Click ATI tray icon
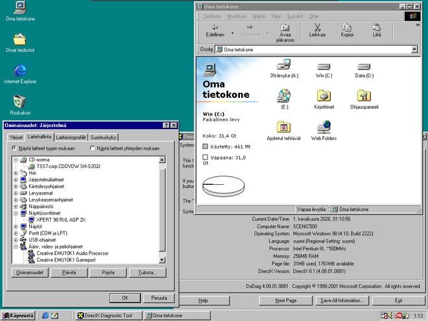 398,316
